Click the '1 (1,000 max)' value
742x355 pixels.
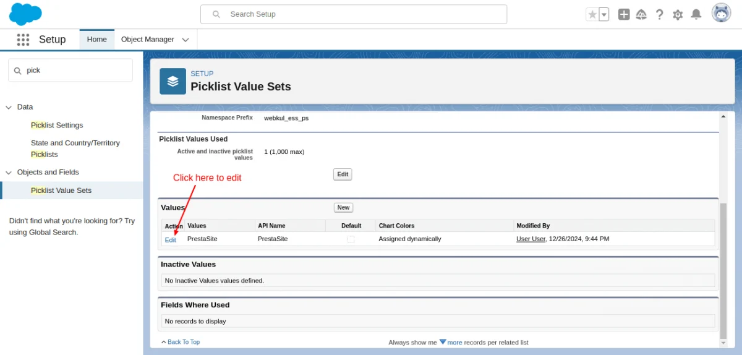(x=284, y=152)
